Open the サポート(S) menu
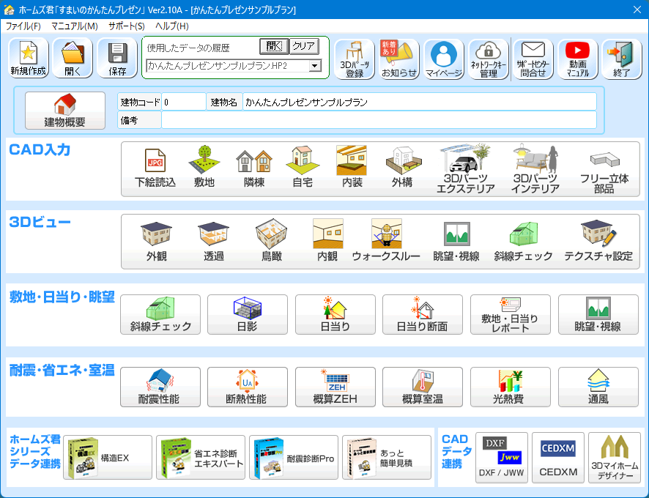Screen dimensions: 649x498 click(126, 26)
